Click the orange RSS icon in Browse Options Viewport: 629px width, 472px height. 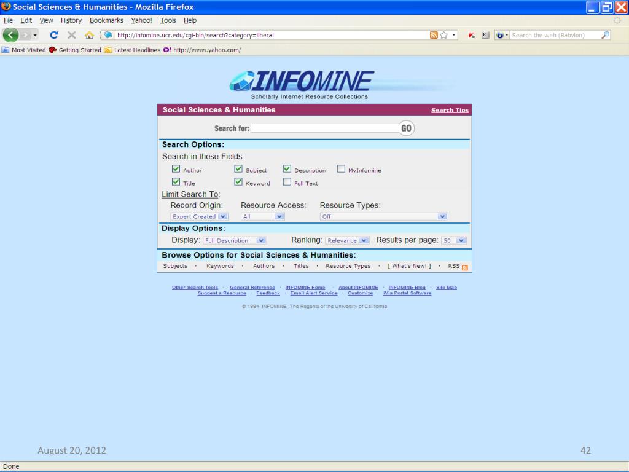465,268
